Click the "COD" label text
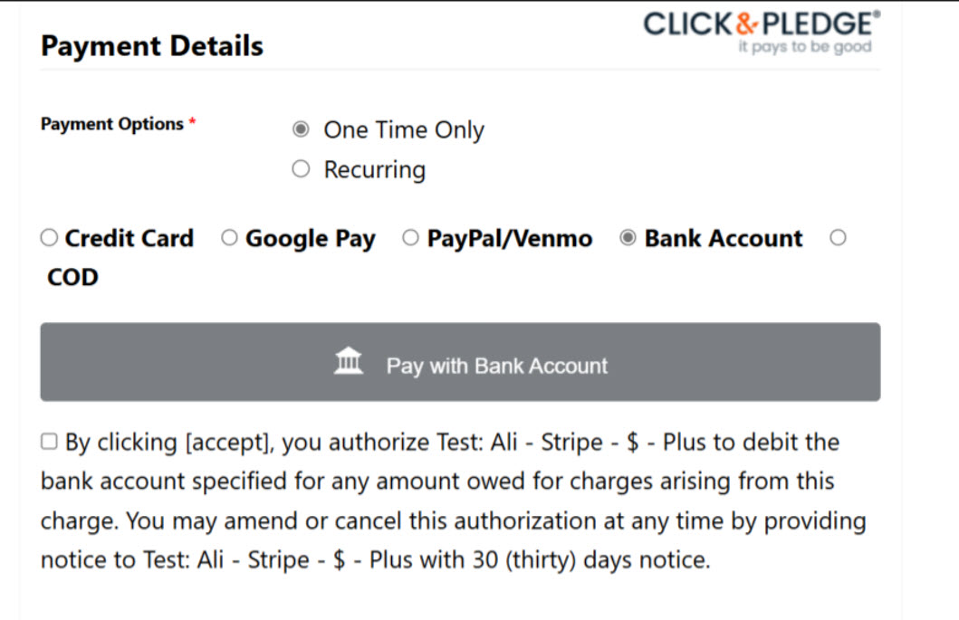 tap(72, 278)
